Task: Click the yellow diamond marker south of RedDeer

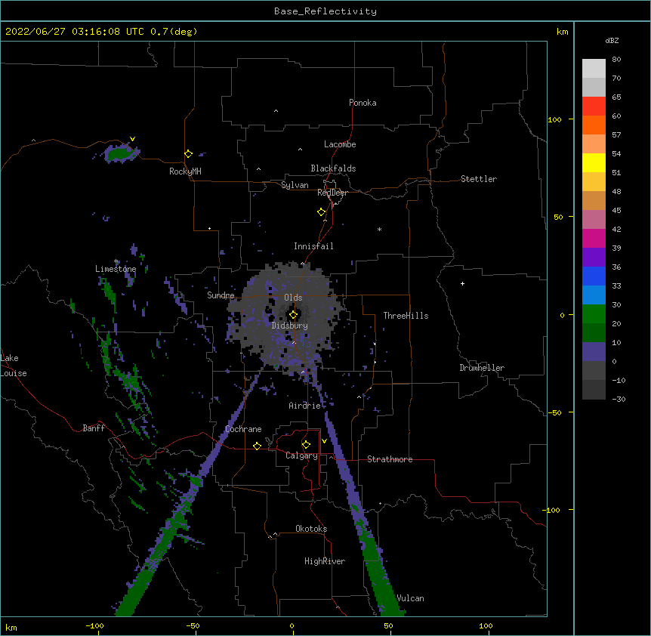Action: [322, 212]
